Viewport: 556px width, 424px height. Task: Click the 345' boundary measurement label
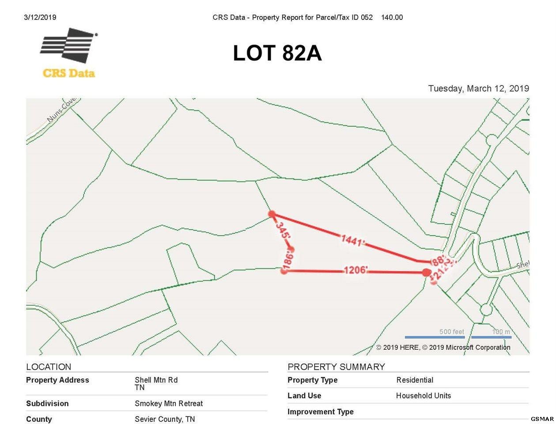coord(283,230)
